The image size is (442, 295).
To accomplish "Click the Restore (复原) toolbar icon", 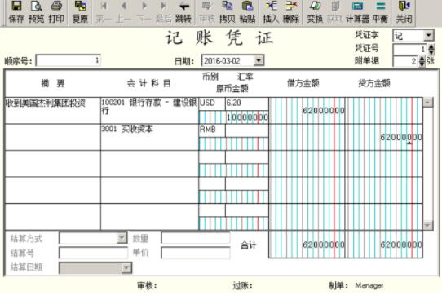I will click(x=80, y=11).
